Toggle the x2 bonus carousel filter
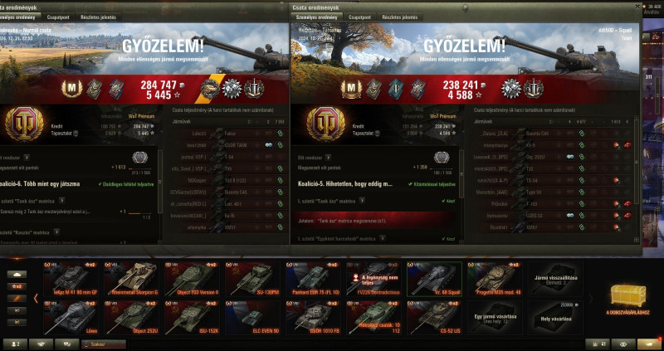The height and width of the screenshot is (351, 664). pos(17,286)
